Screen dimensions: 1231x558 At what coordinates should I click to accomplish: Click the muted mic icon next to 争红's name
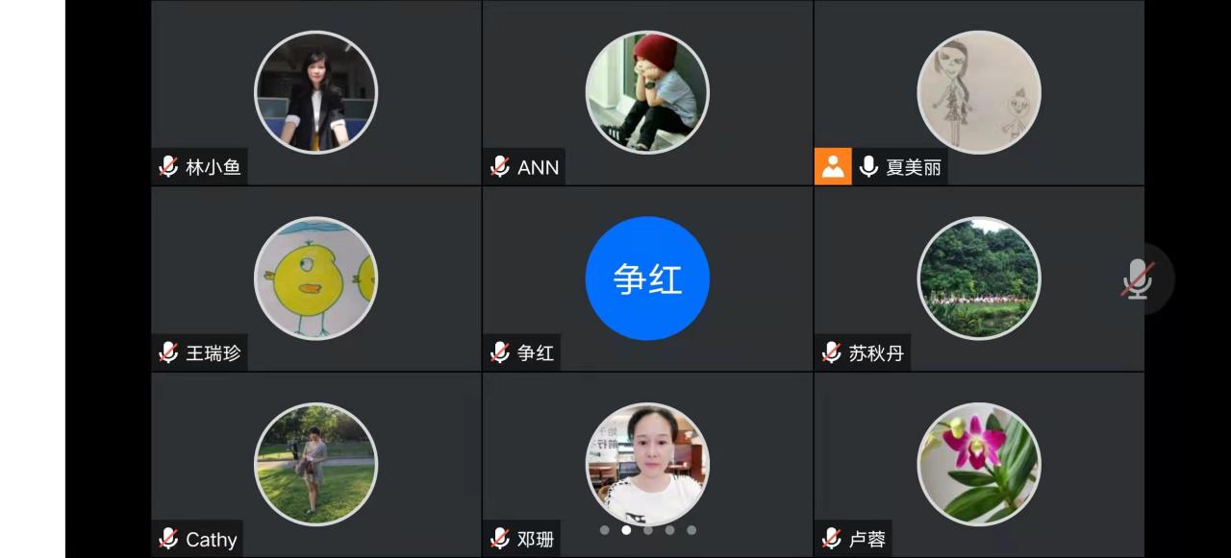pos(500,352)
